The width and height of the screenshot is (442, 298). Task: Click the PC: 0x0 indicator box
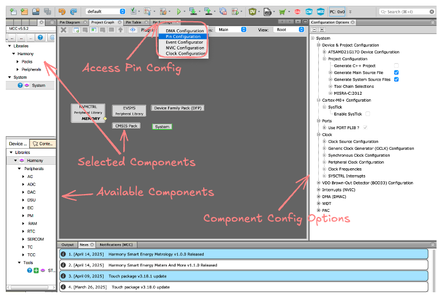(337, 12)
